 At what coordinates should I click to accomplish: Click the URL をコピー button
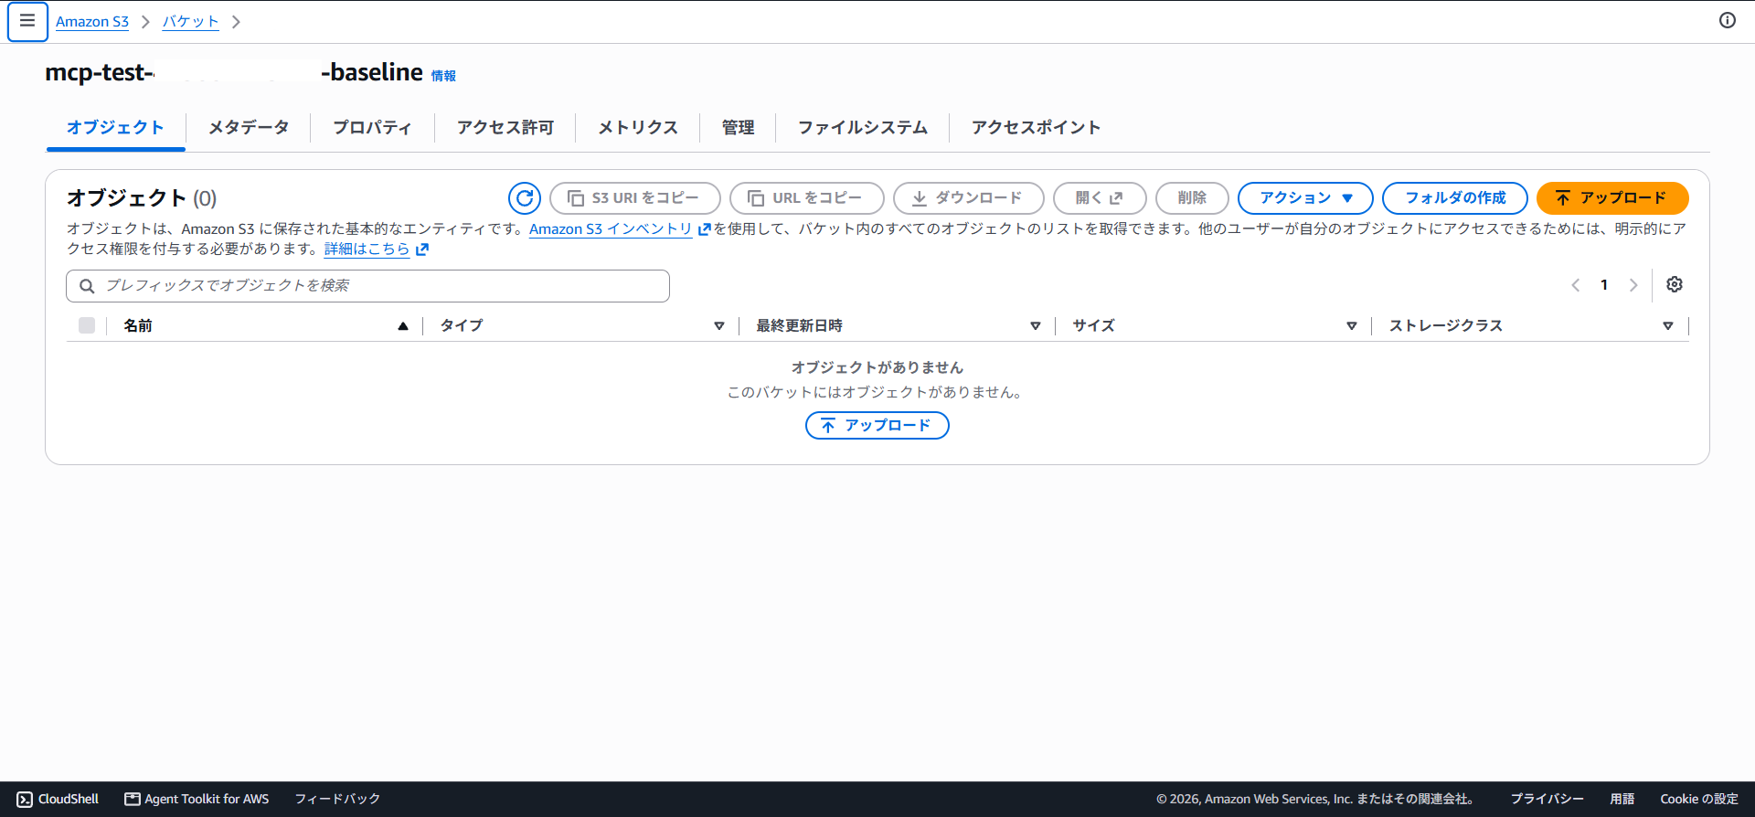pos(807,197)
